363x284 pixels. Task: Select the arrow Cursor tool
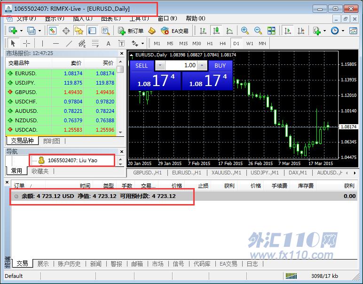[13, 43]
